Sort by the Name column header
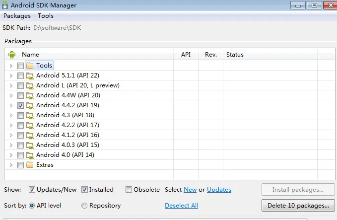This screenshot has height=220, width=337. pos(30,55)
